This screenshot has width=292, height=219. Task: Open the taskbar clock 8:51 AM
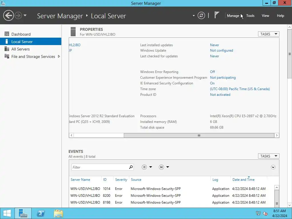pos(279,213)
